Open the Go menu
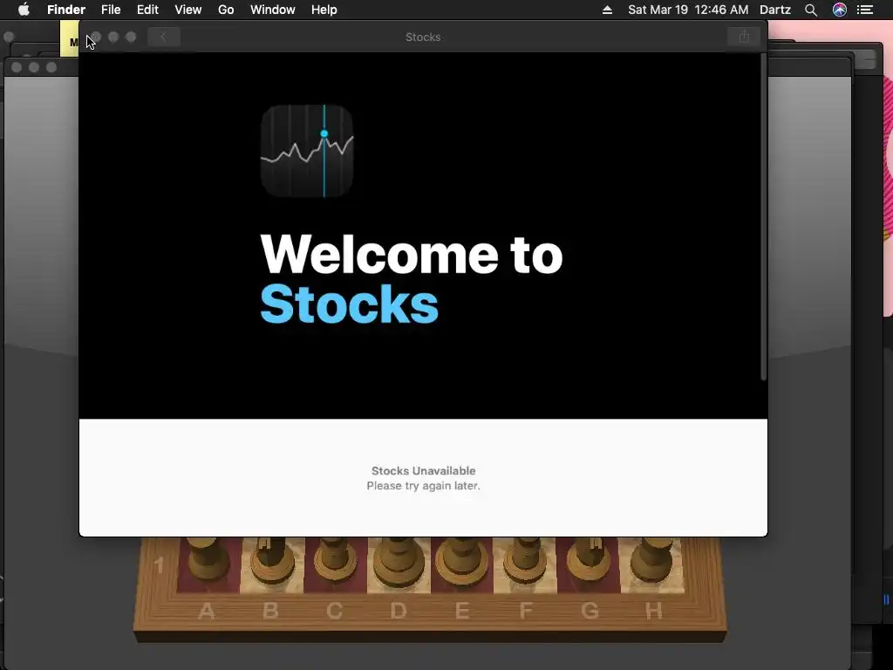 226,10
